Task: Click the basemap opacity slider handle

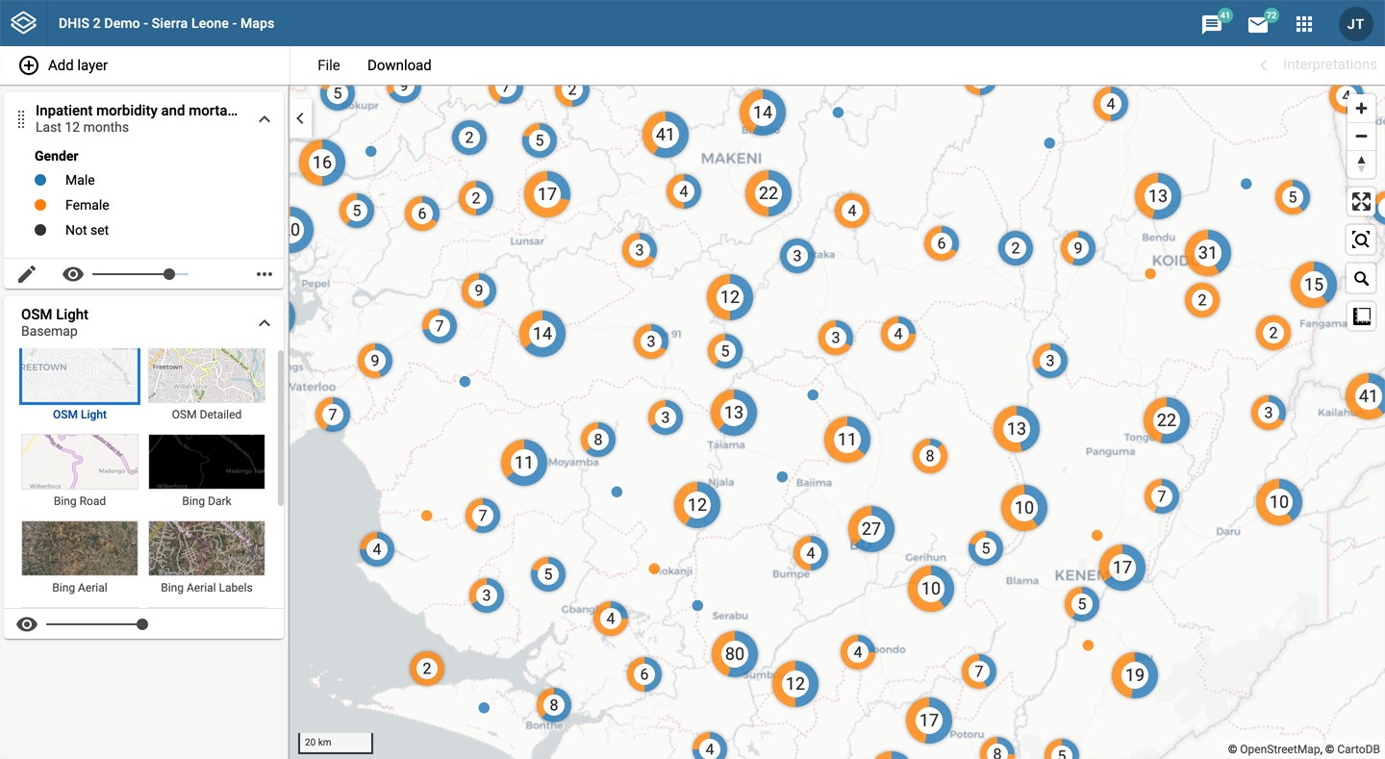Action: (142, 624)
